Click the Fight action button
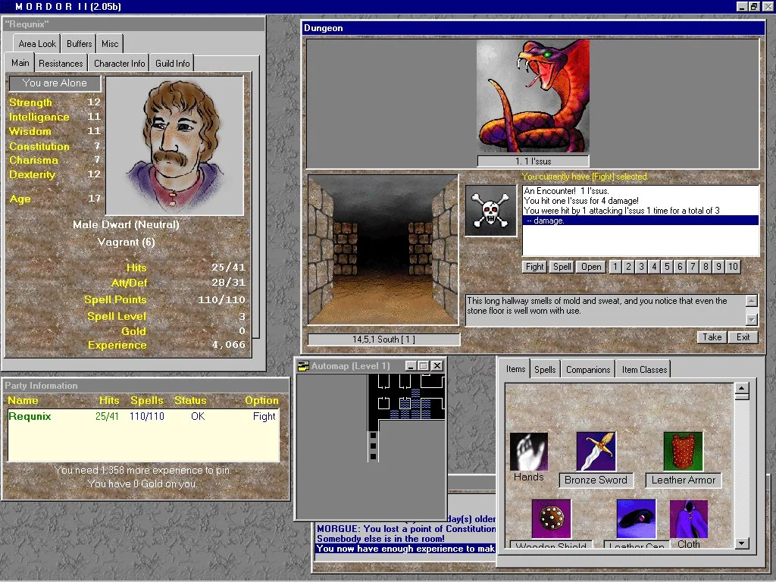 534,267
